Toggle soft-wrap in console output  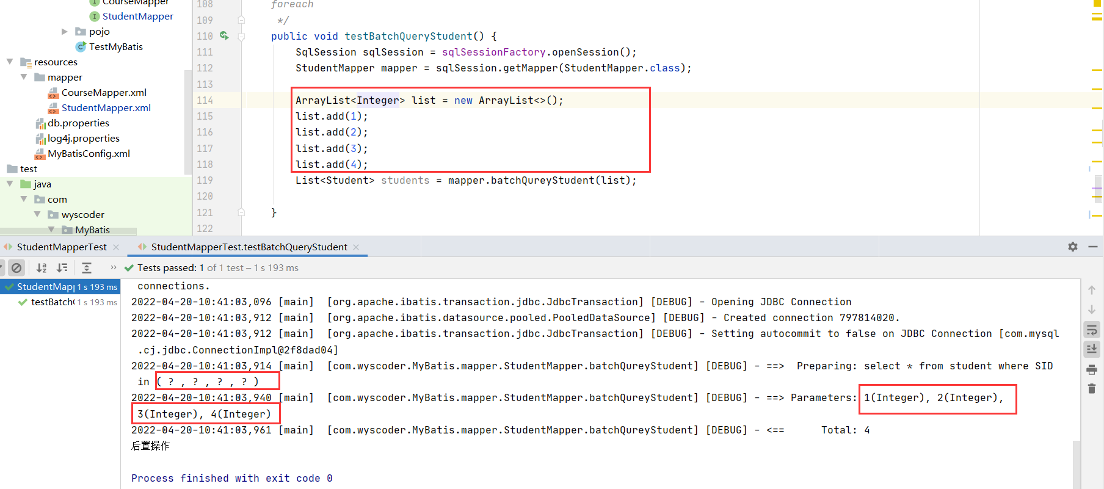(x=1092, y=330)
